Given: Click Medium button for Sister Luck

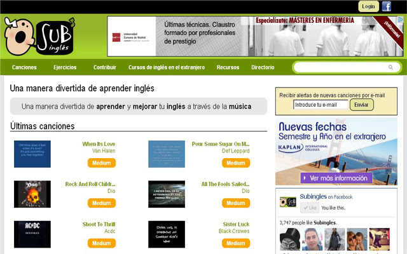Looking at the screenshot, I should (x=236, y=243).
